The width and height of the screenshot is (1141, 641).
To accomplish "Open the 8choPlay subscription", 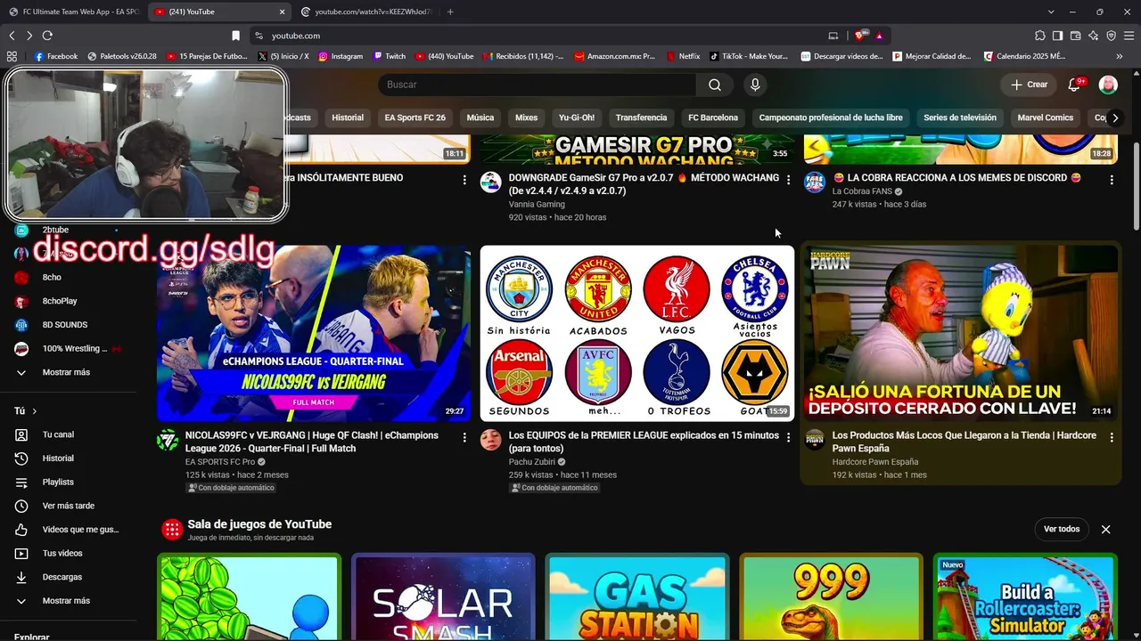I will [68, 301].
